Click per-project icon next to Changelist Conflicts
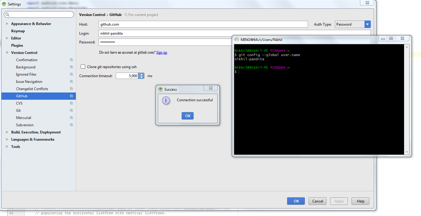The image size is (421, 216). click(71, 89)
